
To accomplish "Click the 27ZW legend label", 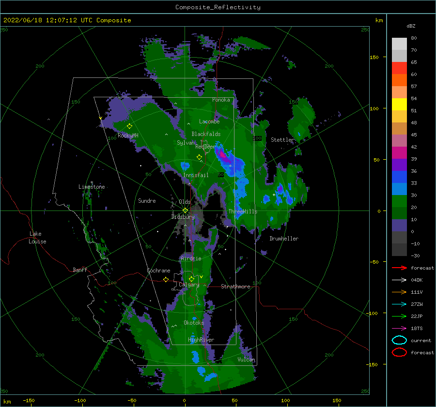I will click(417, 304).
